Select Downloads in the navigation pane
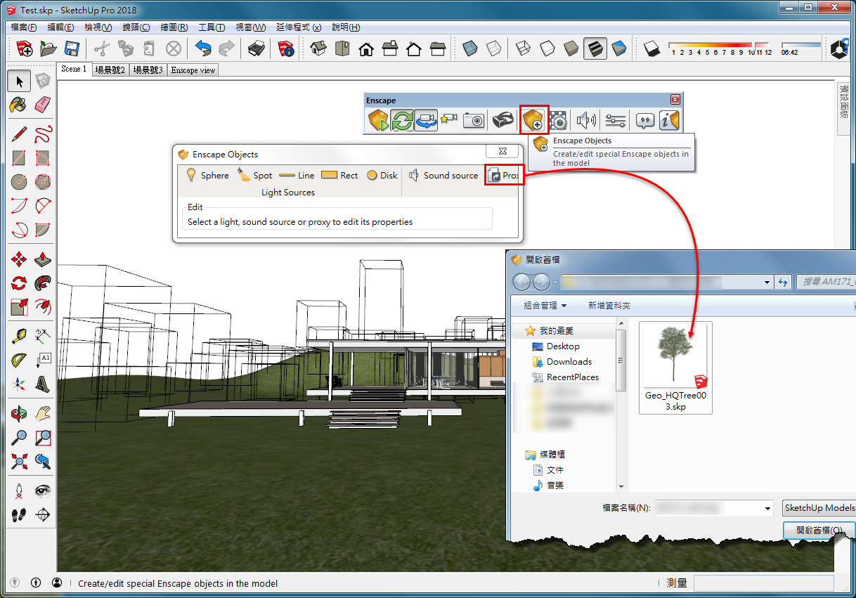Viewport: 856px width, 598px height. pyautogui.click(x=562, y=361)
